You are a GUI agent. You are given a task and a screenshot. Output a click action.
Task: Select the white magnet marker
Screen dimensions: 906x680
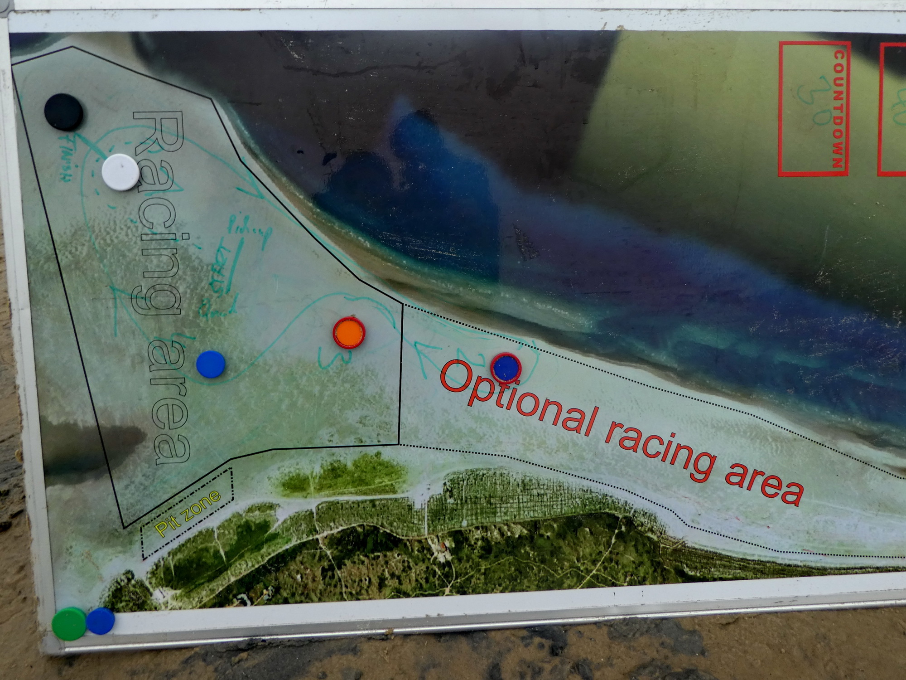point(120,172)
